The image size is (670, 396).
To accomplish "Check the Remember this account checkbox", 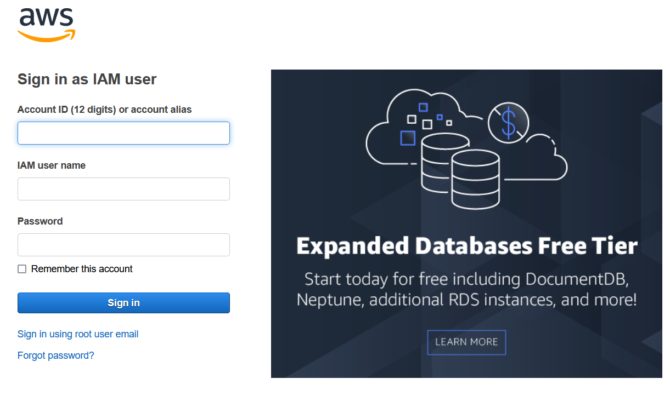I will (x=22, y=269).
